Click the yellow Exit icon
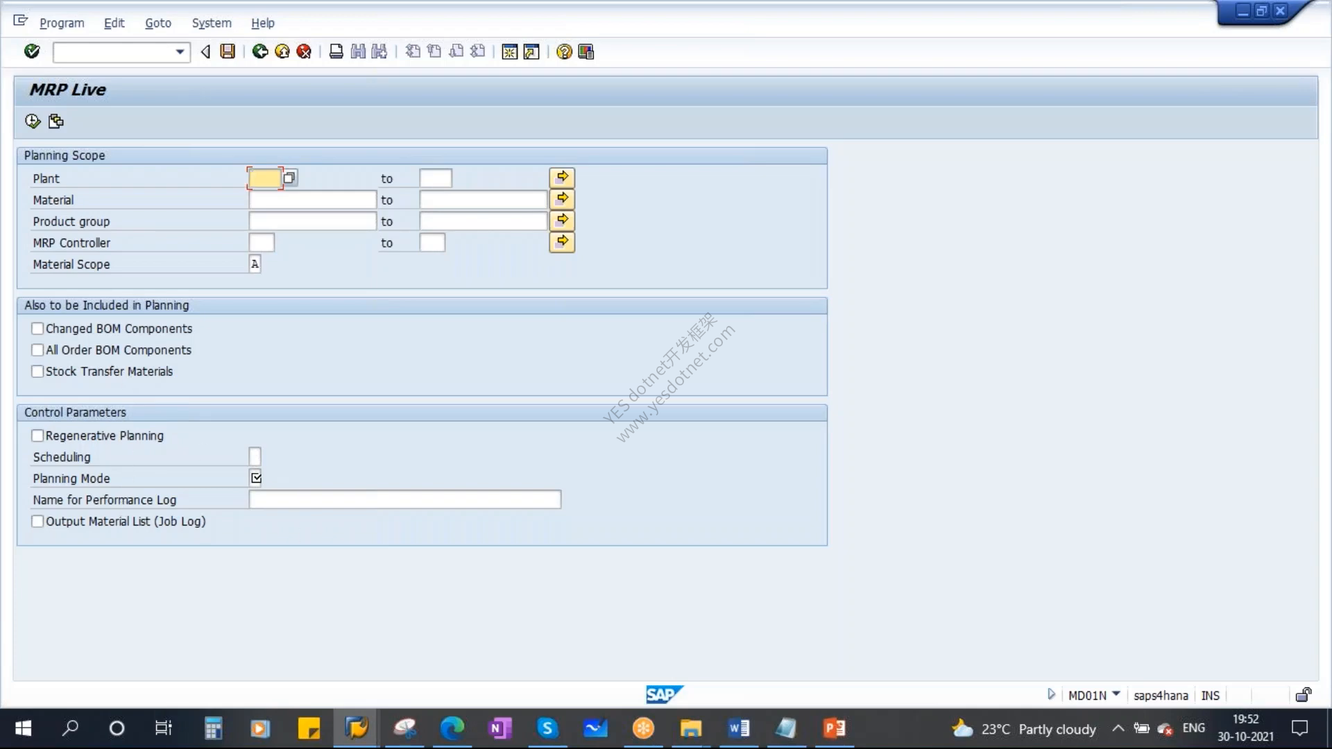1332x749 pixels. click(282, 51)
